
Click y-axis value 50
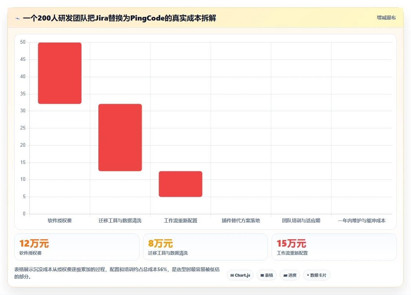point(23,42)
